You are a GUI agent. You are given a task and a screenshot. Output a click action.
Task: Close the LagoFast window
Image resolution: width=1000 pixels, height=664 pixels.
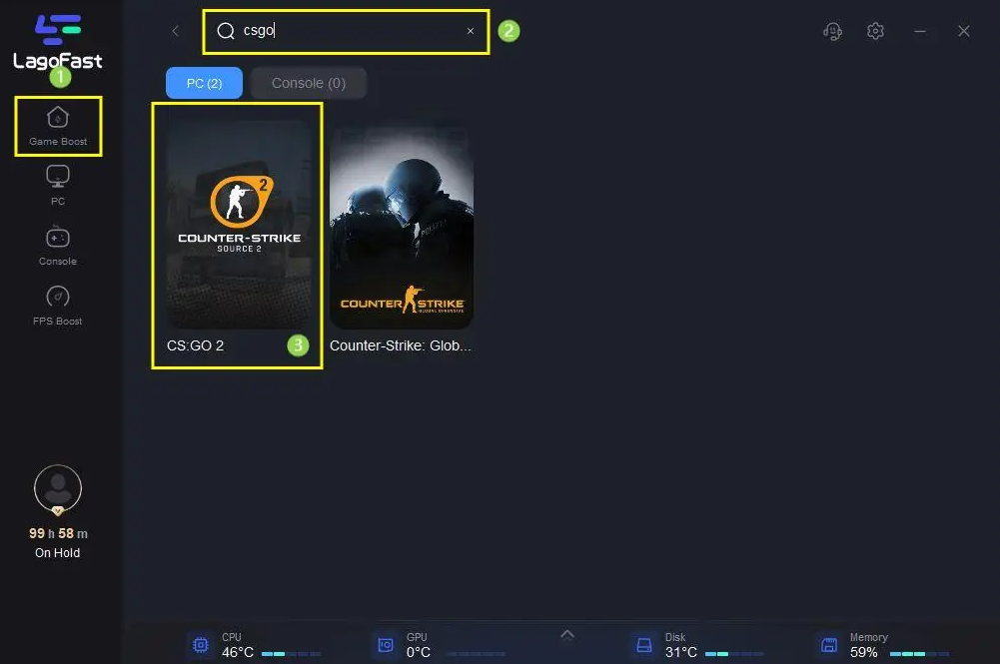[x=964, y=31]
